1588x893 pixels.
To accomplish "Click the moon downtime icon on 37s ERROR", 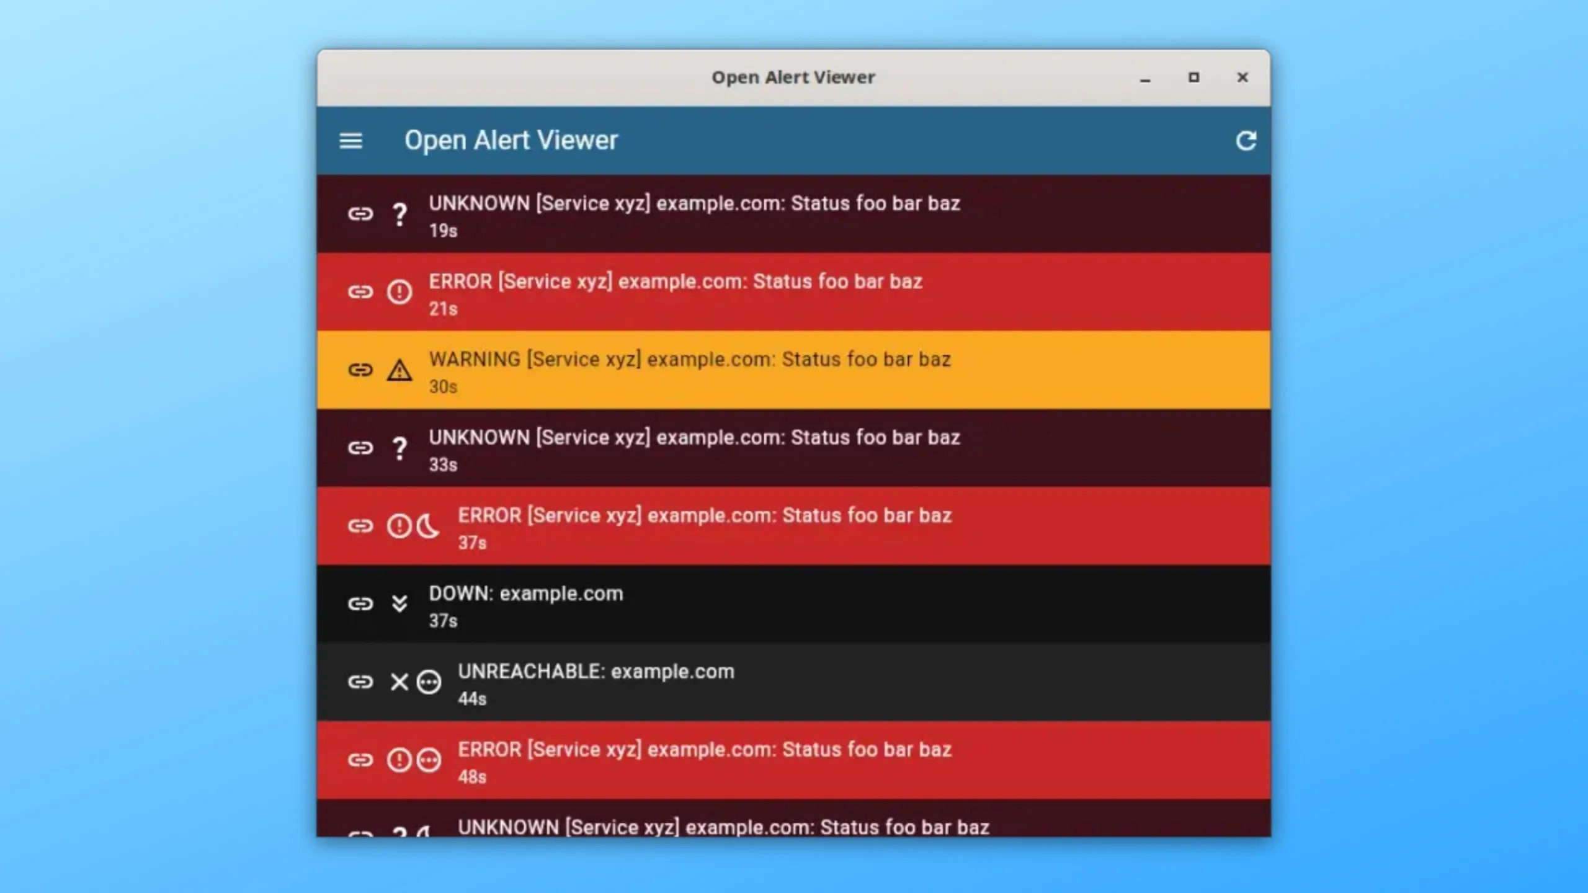I will pos(428,526).
